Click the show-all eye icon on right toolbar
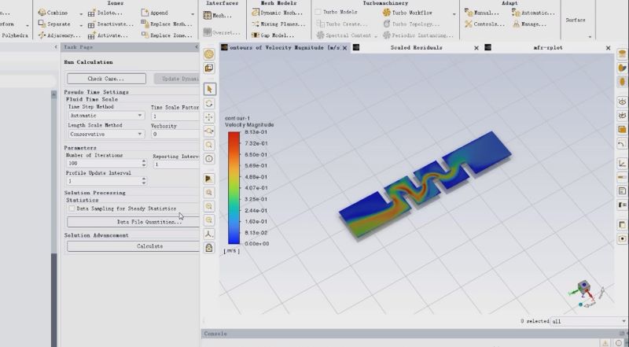Viewport: 629px width, 347px height. 622,102
